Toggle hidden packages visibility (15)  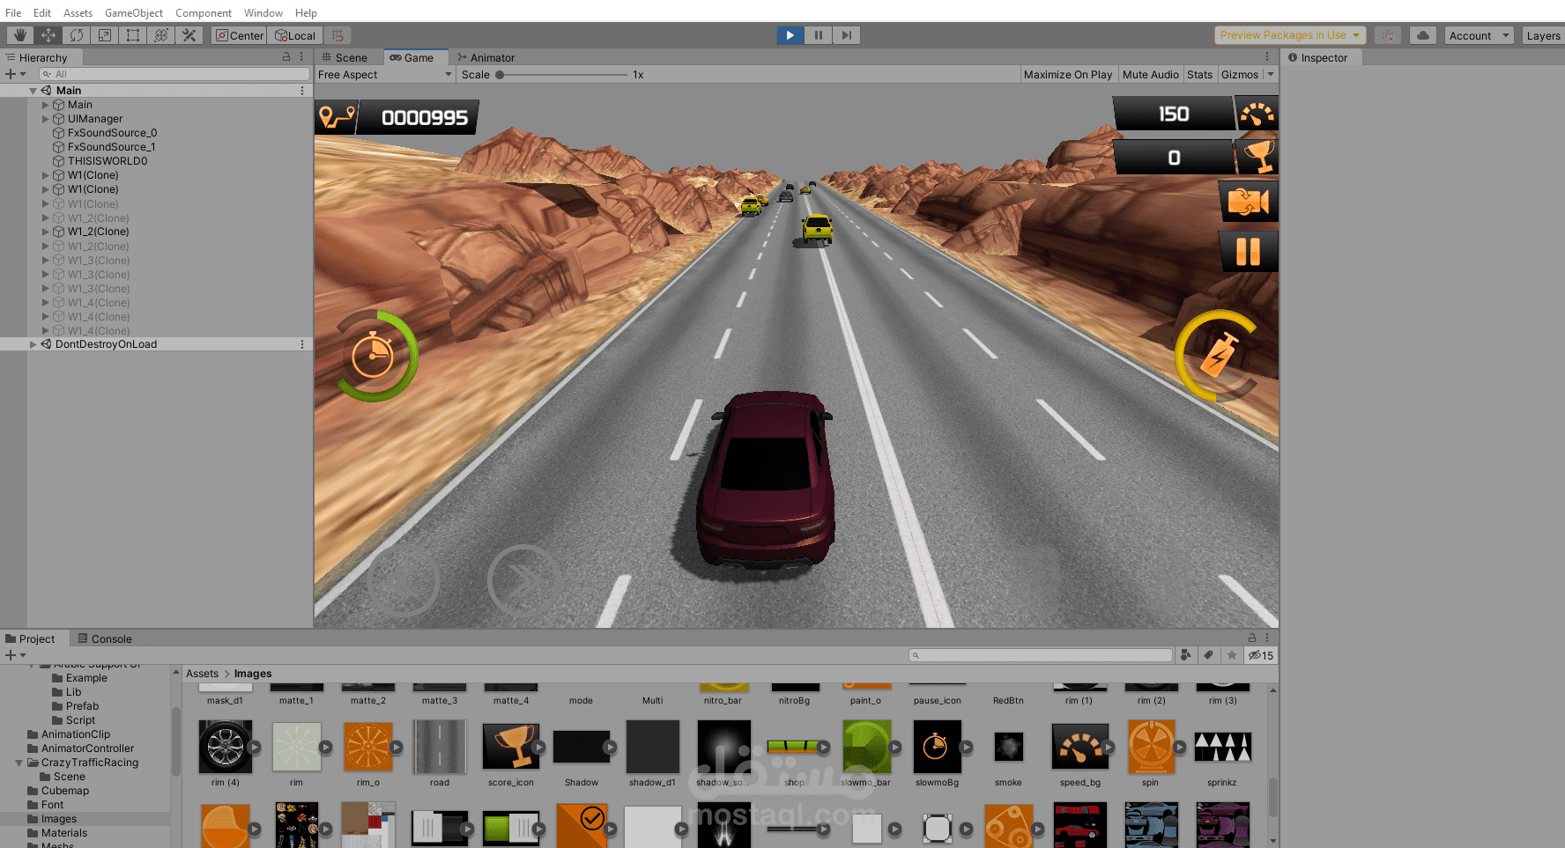point(1261,655)
